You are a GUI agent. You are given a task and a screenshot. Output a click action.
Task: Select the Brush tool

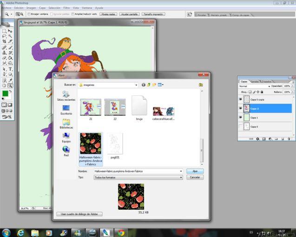(x=10, y=47)
